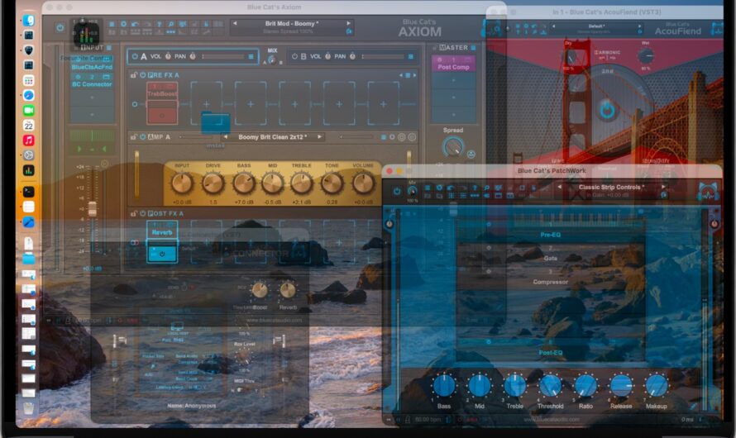Click the PatchWork help question mark icon

(x=475, y=188)
